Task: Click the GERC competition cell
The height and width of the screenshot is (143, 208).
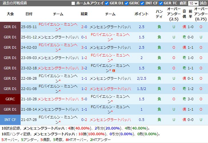Action: 10,99
